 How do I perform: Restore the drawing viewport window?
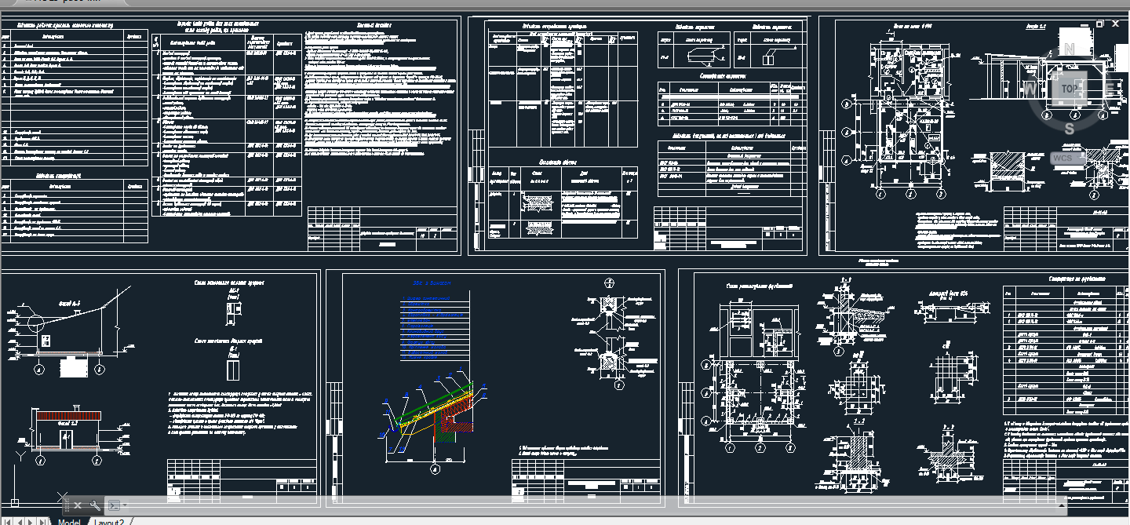tap(1099, 24)
